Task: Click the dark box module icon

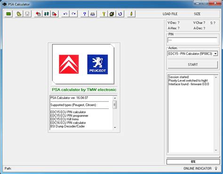Action: click(x=112, y=14)
